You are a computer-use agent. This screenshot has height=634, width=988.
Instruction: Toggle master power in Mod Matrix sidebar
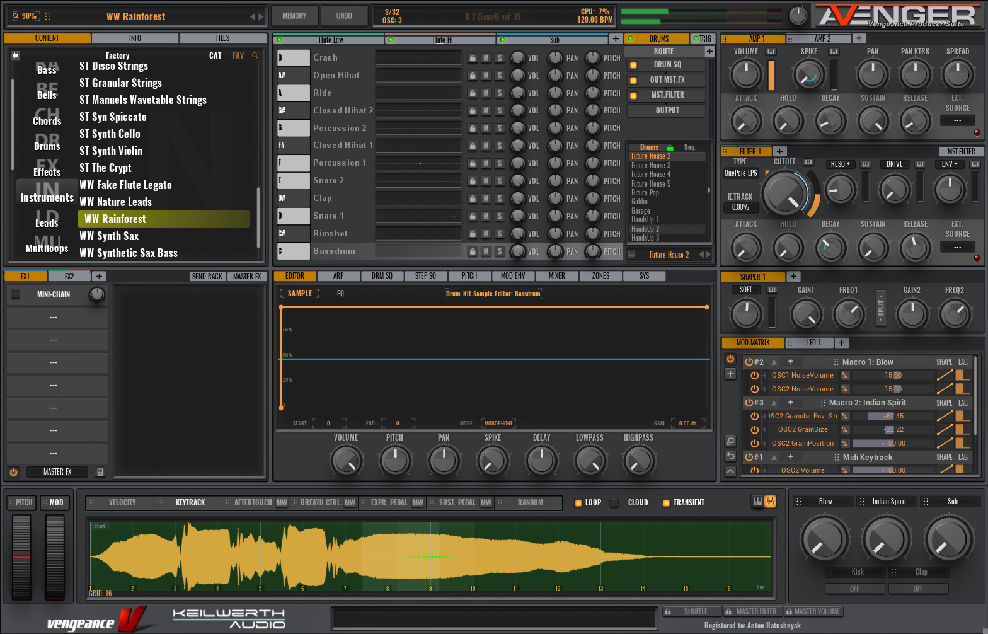[730, 359]
